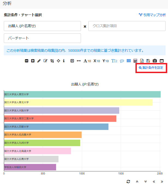Open 集計条件を設定 link
This screenshot has width=168, height=187.
tap(151, 68)
